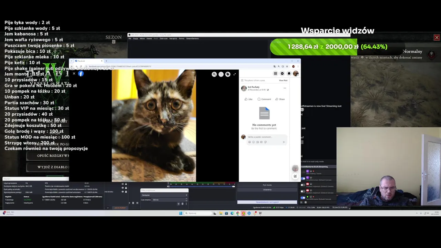Add multi-streaming destination with plus icon
This screenshot has height=248, width=441.
point(301,202)
